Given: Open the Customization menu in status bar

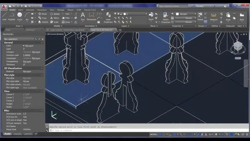Looking at the screenshot, I should click(x=247, y=134).
